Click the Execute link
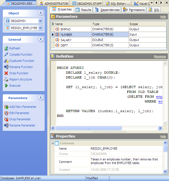The width and height of the screenshot is (169, 181). [15, 86]
